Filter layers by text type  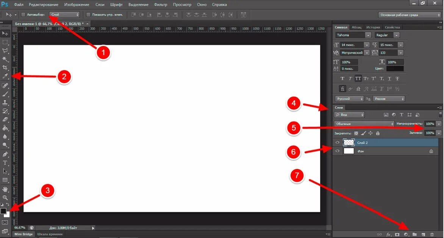tap(402, 115)
